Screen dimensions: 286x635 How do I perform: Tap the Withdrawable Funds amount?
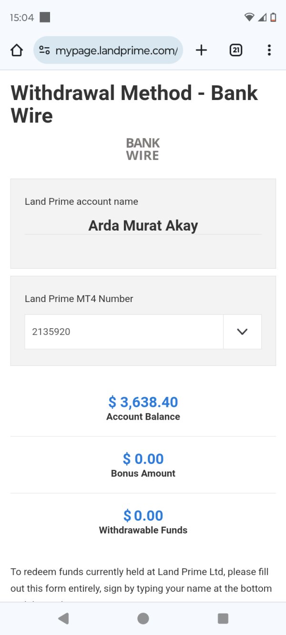[x=143, y=515]
